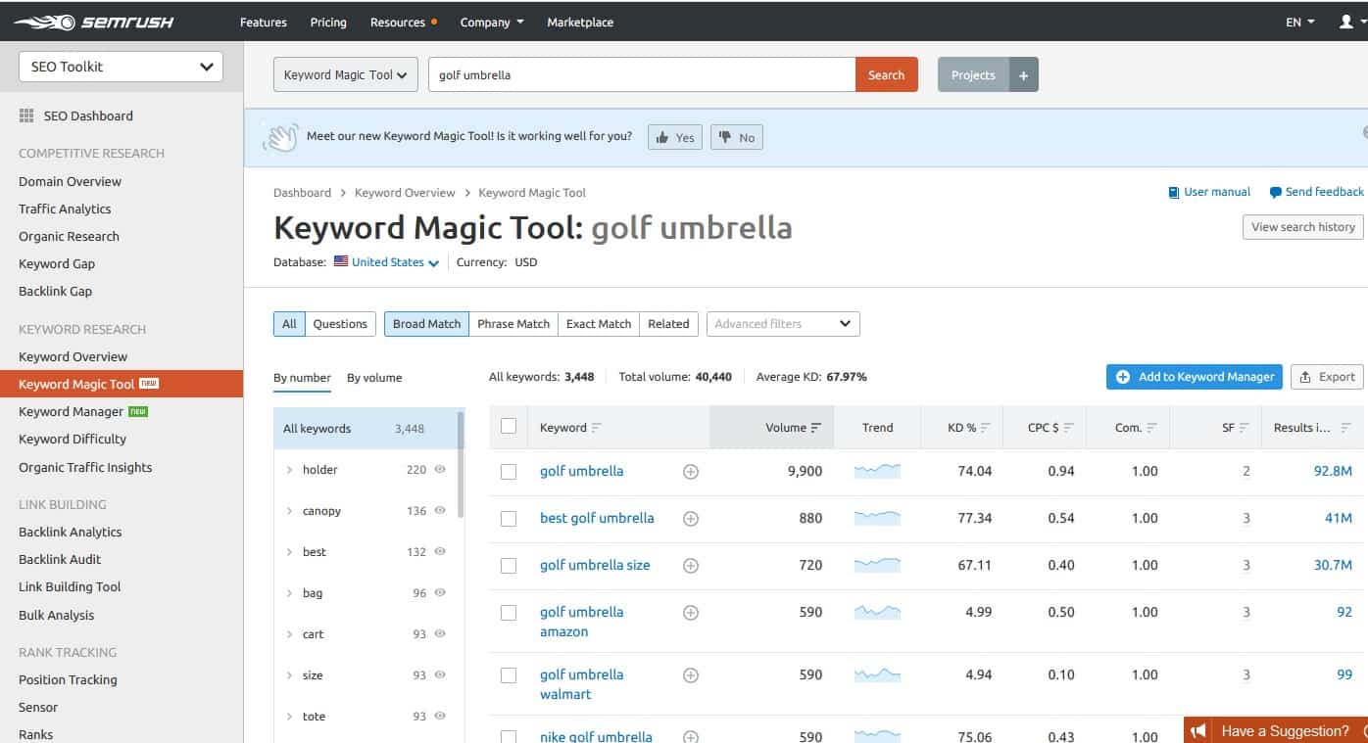Check the 'golf umbrella' keyword checkbox
Screen dimensions: 1368x743
(x=509, y=472)
